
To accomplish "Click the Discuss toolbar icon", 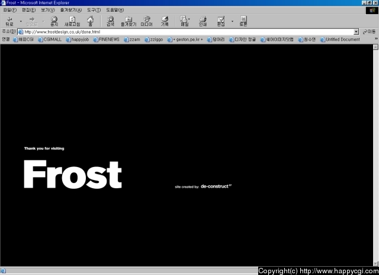I will (243, 21).
